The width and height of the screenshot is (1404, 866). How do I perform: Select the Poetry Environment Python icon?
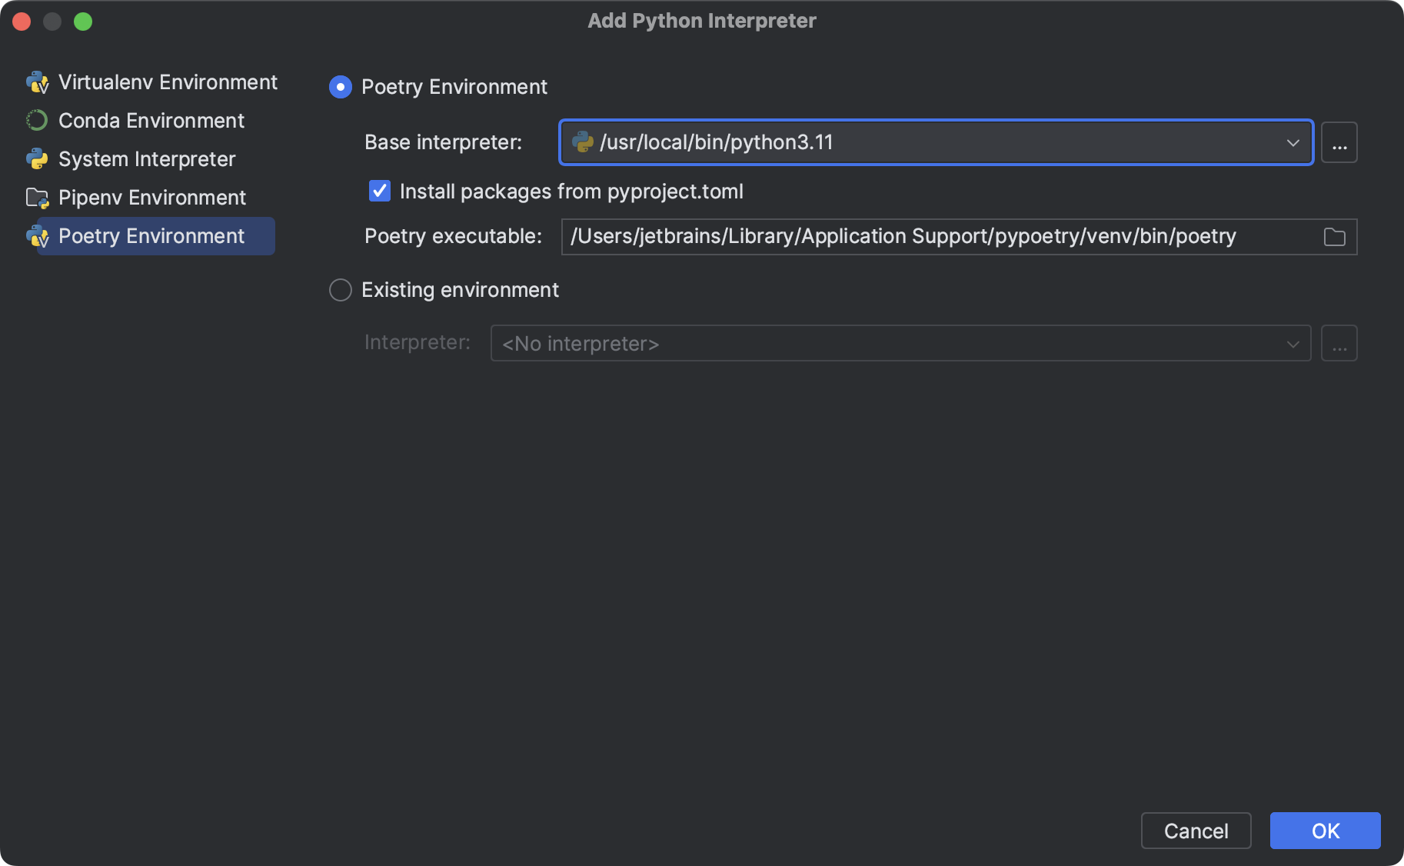pyautogui.click(x=37, y=236)
